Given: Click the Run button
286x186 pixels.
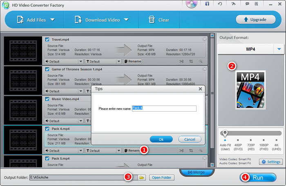Looking at the screenshot, I should pyautogui.click(x=258, y=177).
